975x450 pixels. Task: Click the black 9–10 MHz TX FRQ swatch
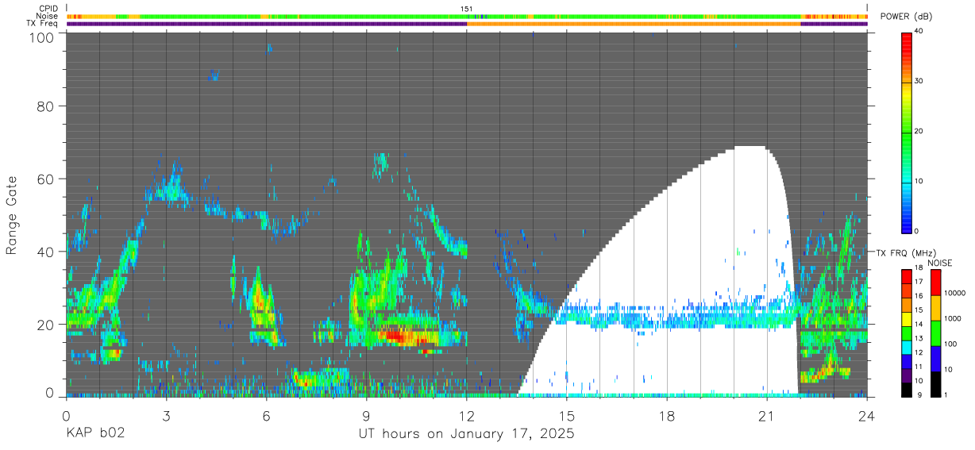[x=907, y=390]
